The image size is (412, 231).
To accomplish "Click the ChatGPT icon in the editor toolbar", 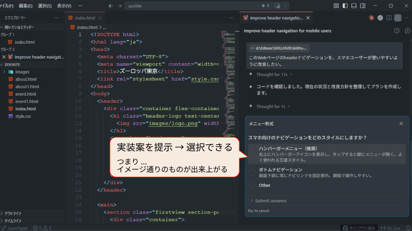I will click(380, 18).
